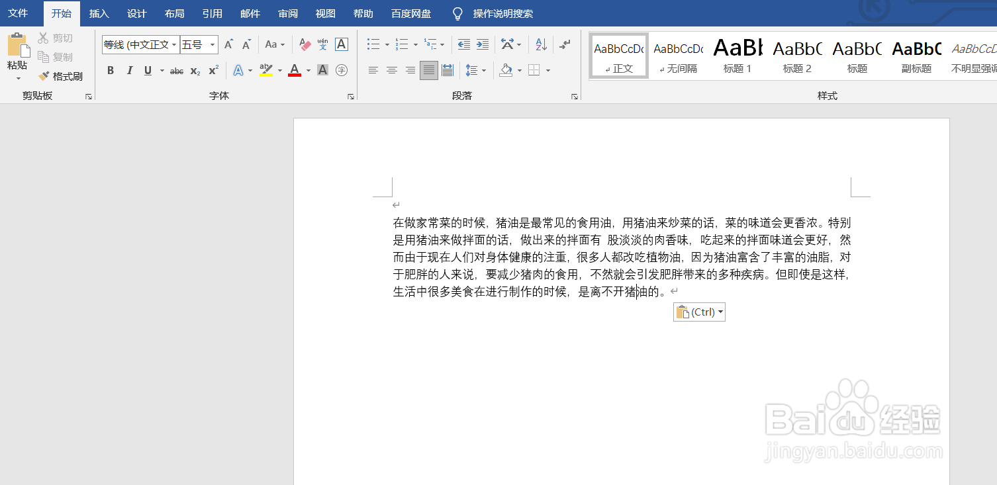
Task: Toggle superscript formatting
Action: tap(213, 70)
